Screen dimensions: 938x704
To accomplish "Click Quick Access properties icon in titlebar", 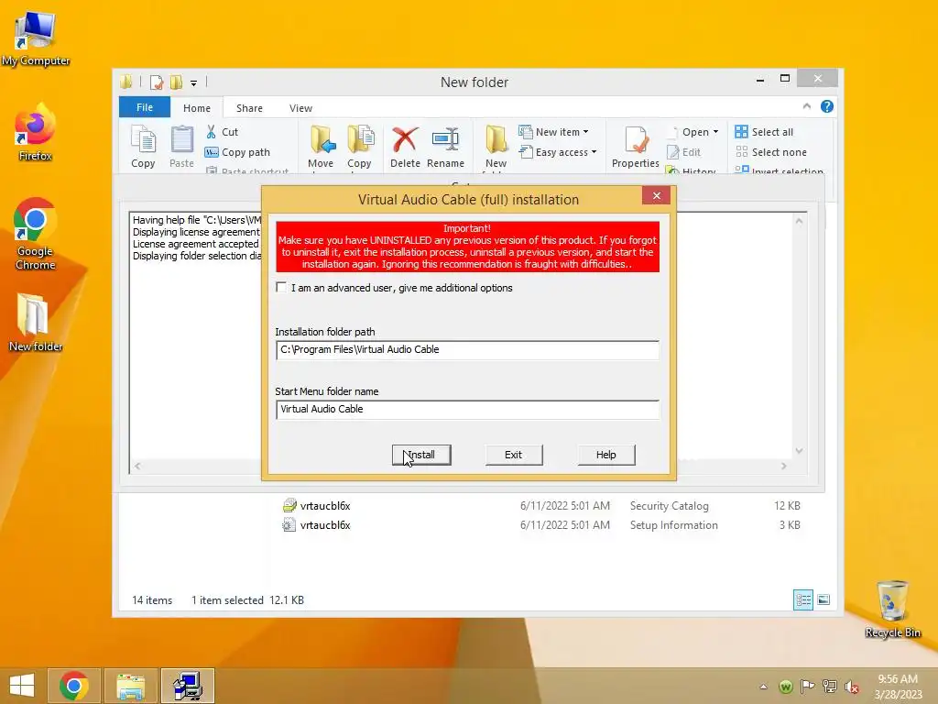I will (156, 82).
